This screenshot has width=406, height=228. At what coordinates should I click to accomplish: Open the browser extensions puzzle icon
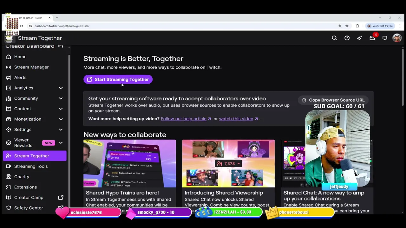click(x=357, y=26)
